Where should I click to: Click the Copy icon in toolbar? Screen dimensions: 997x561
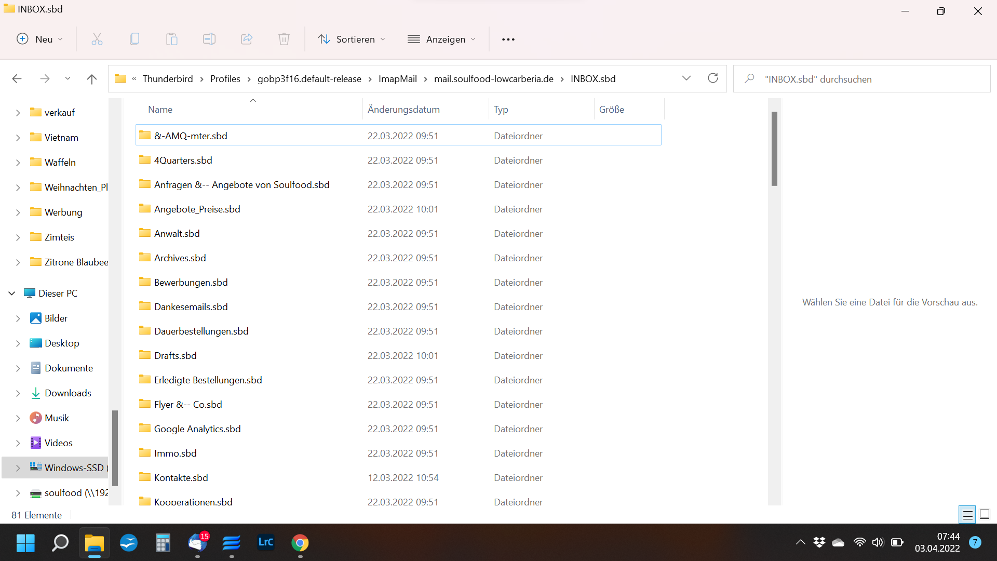click(x=134, y=39)
